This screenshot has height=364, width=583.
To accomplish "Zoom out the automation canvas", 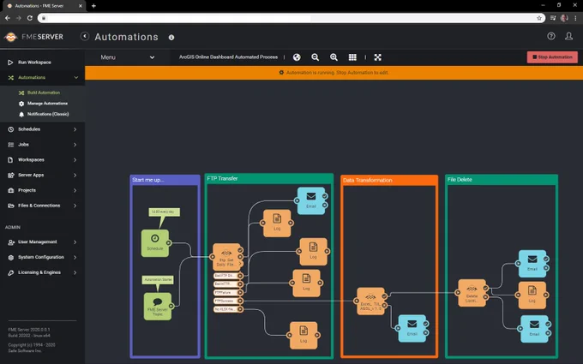I will click(316, 57).
